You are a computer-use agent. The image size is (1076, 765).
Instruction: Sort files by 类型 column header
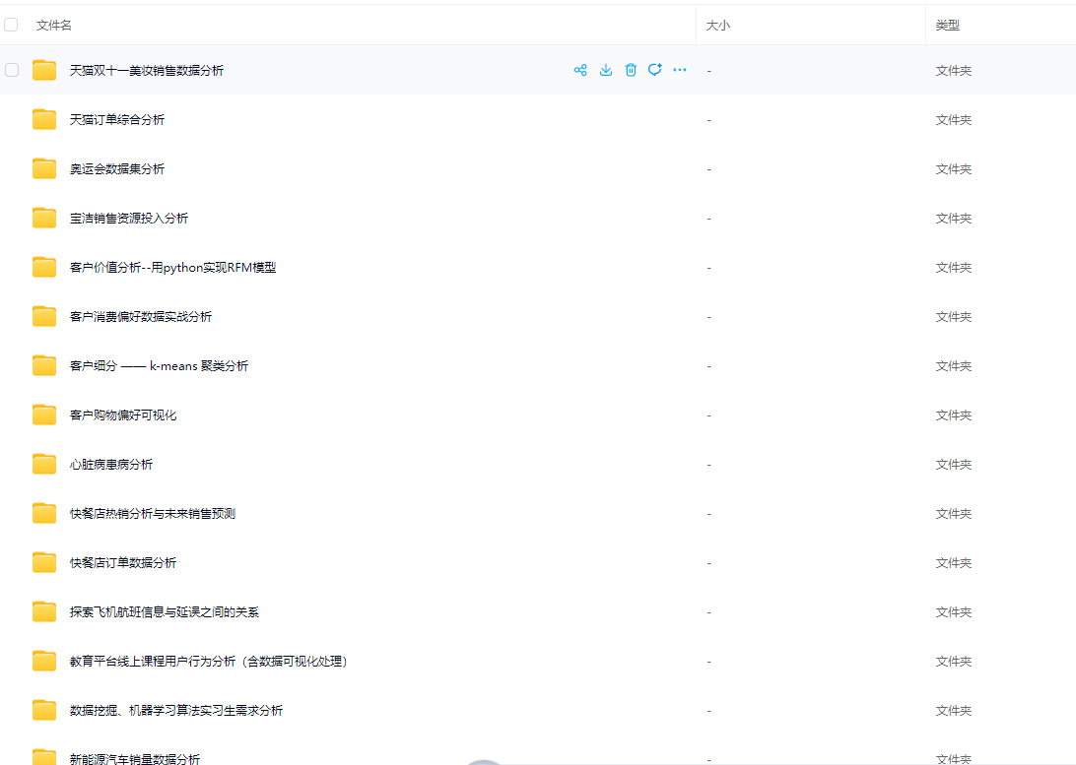click(x=948, y=25)
